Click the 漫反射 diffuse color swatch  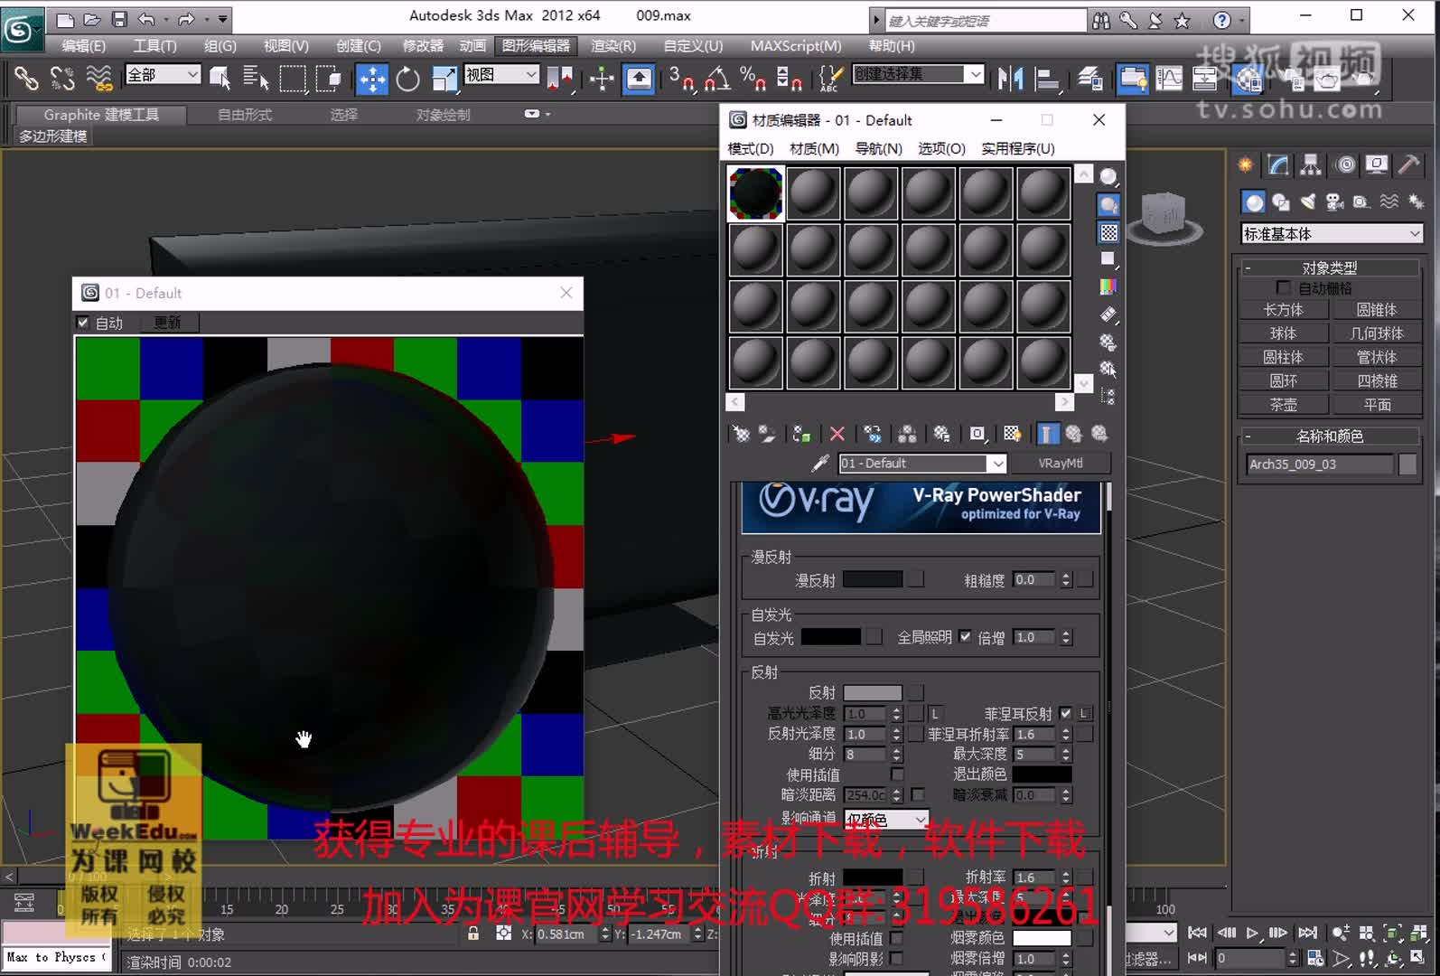click(873, 580)
